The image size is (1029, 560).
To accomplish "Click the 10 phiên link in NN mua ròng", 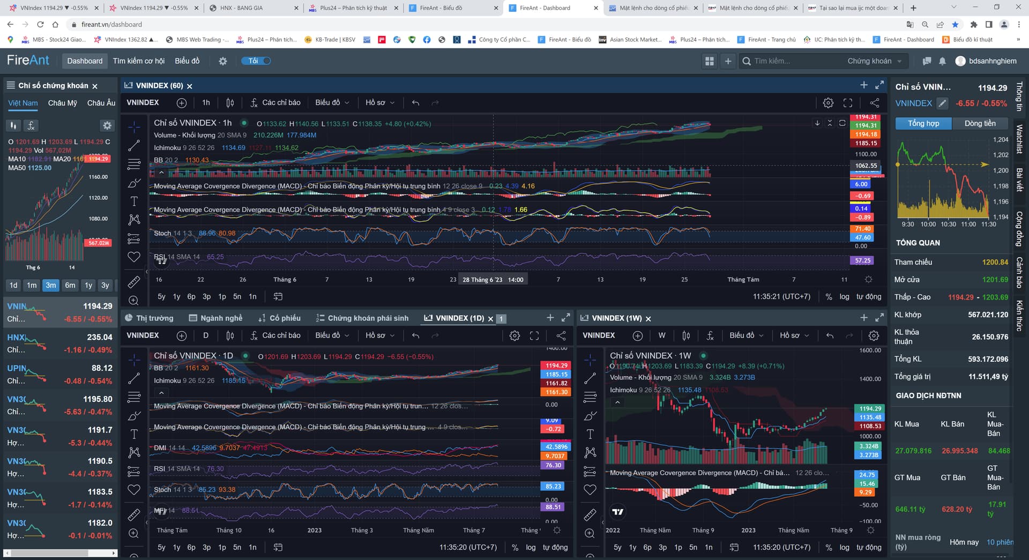I will [1000, 542].
